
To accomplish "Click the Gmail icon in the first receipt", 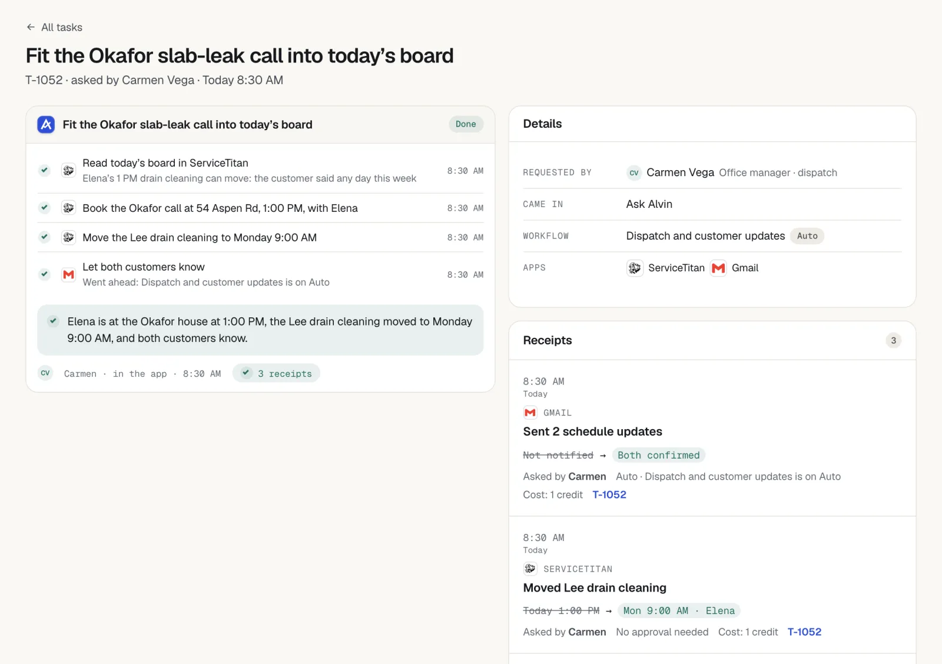I will click(530, 413).
